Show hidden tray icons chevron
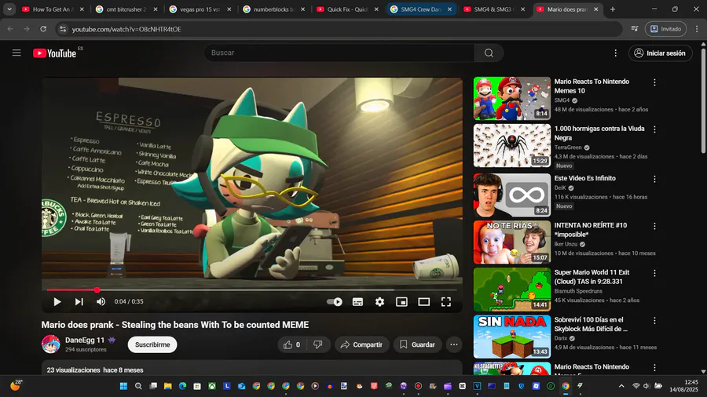 point(621,386)
